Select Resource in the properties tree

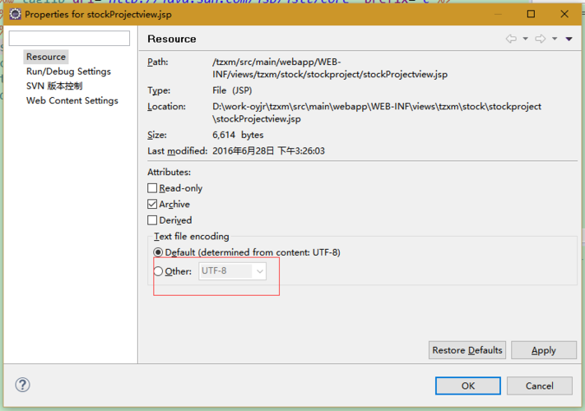coord(46,57)
